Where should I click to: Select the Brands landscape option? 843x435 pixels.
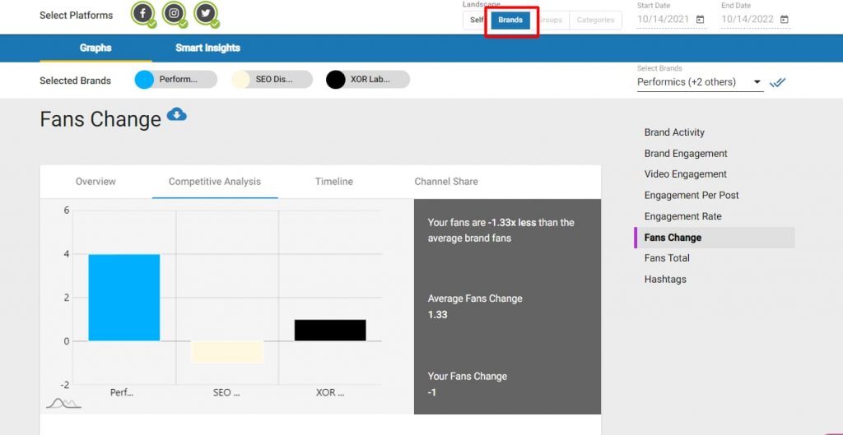(x=510, y=20)
